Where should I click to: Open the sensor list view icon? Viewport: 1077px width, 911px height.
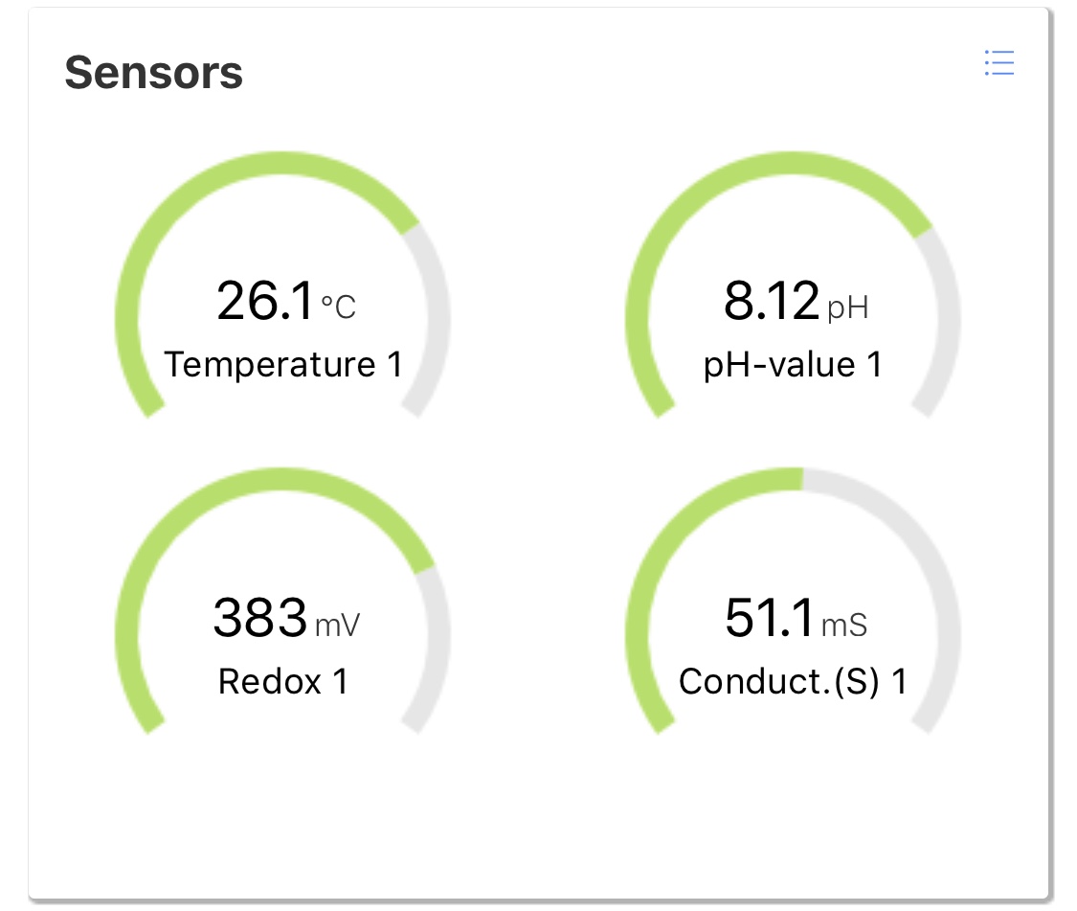click(998, 63)
